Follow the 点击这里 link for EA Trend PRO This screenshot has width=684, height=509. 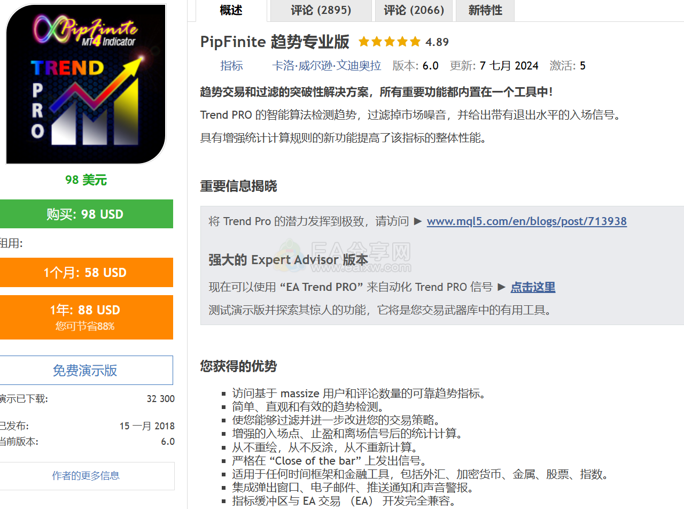pos(533,287)
